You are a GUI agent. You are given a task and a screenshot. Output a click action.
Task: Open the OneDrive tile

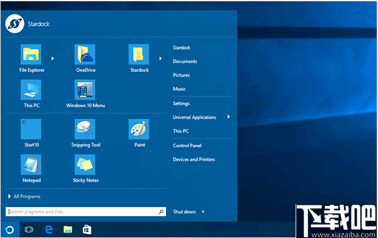click(x=85, y=55)
